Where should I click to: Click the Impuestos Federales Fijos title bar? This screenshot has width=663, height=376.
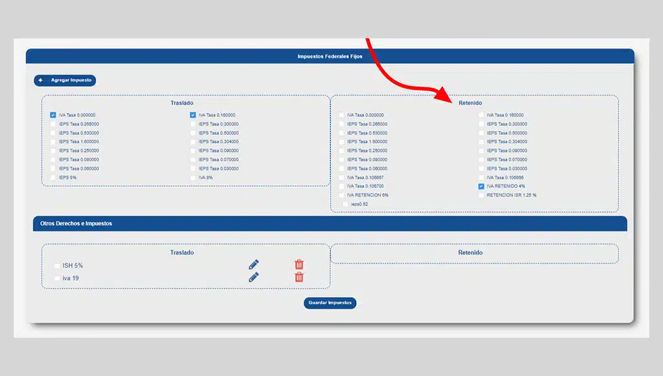click(x=330, y=56)
